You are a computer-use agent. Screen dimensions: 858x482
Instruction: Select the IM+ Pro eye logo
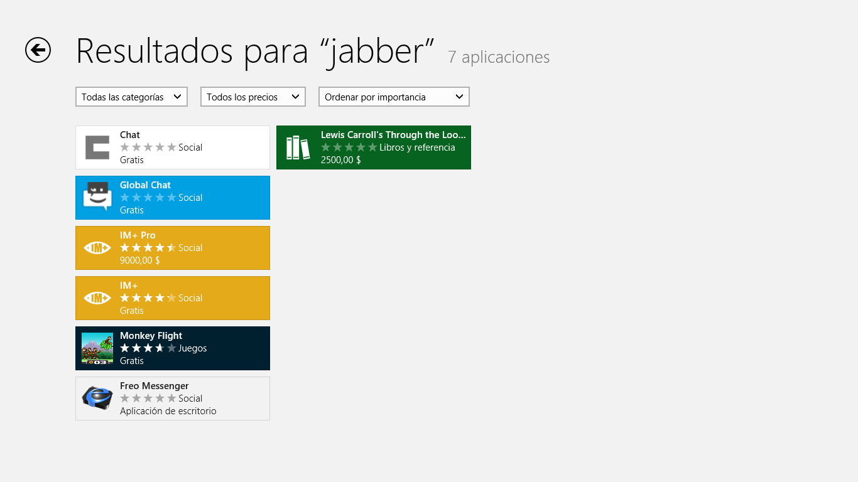point(97,247)
